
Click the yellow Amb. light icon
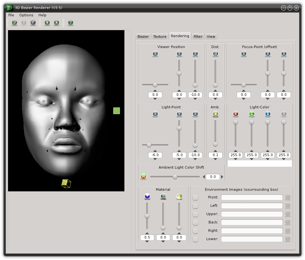coord(216,114)
